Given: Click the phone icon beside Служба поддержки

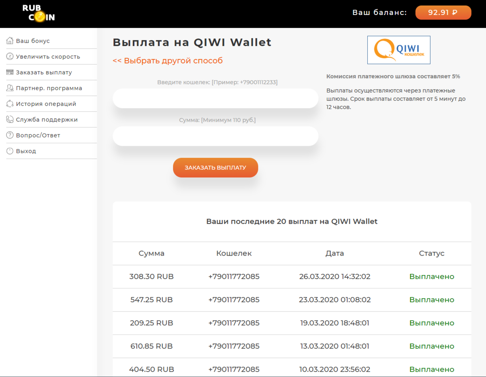Looking at the screenshot, I should point(10,120).
